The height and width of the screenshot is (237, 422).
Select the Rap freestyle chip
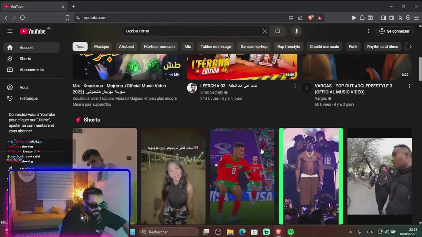(288, 46)
